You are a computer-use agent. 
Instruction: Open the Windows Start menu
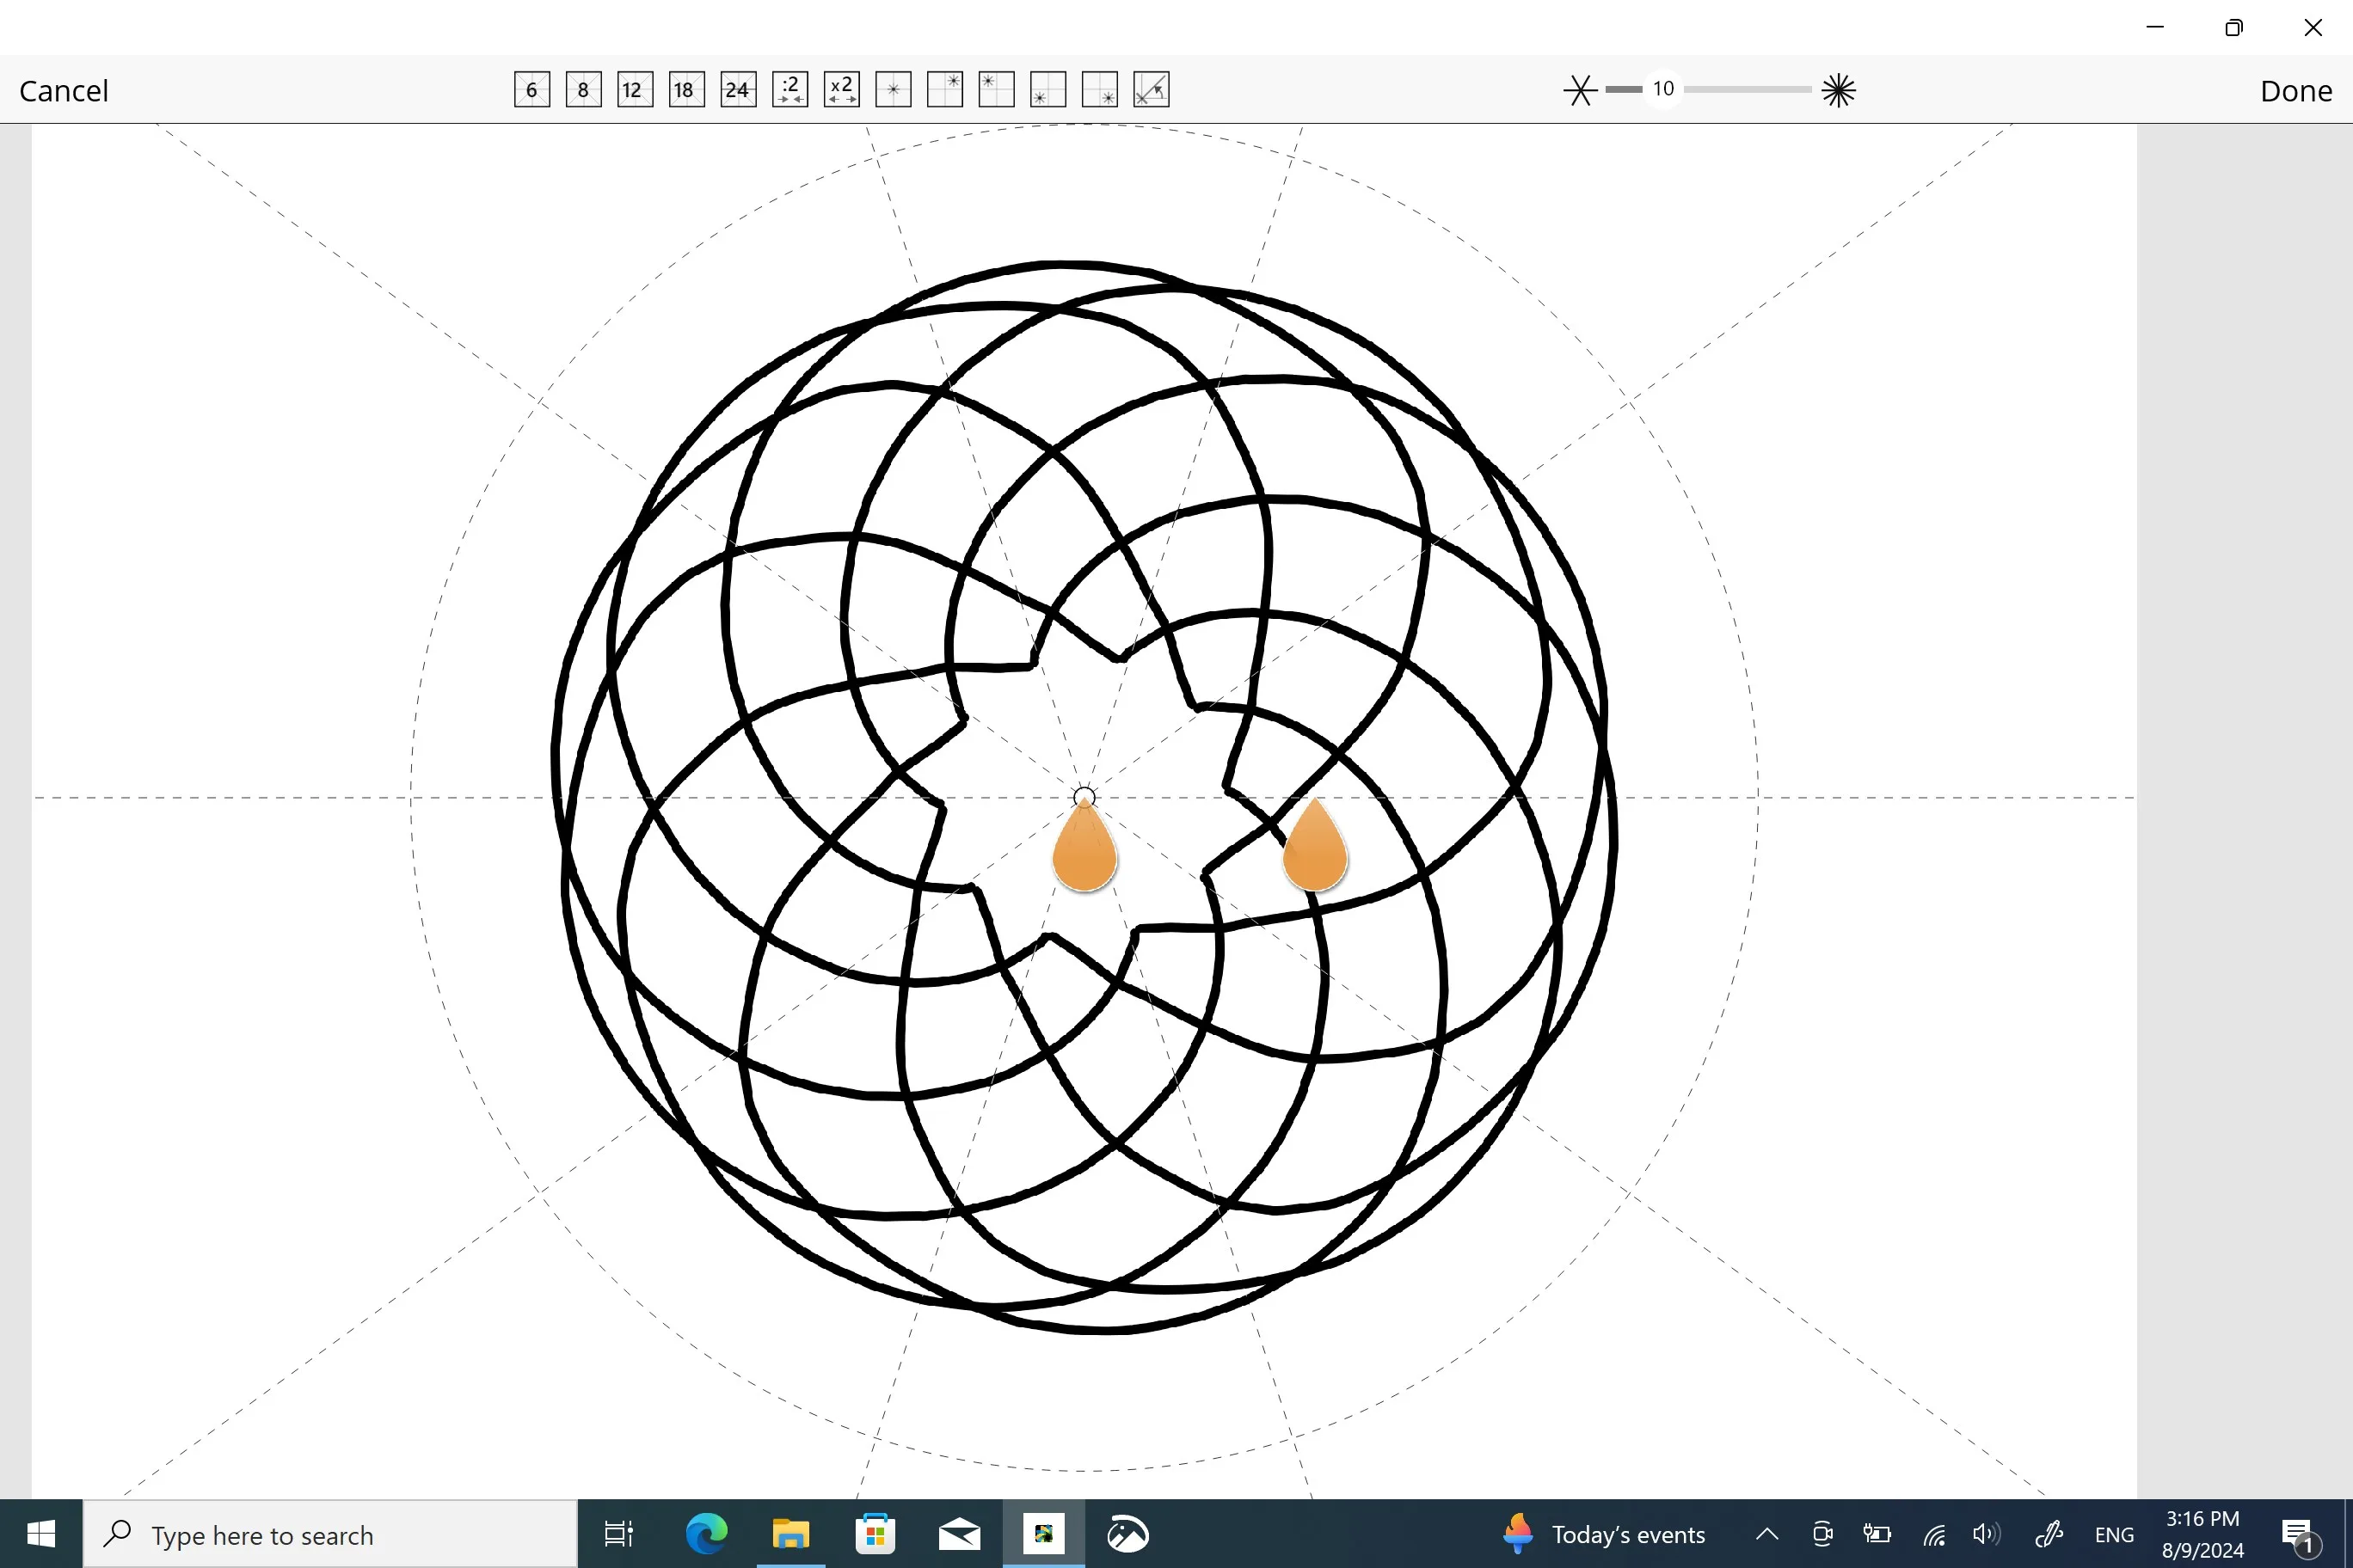pos(41,1534)
